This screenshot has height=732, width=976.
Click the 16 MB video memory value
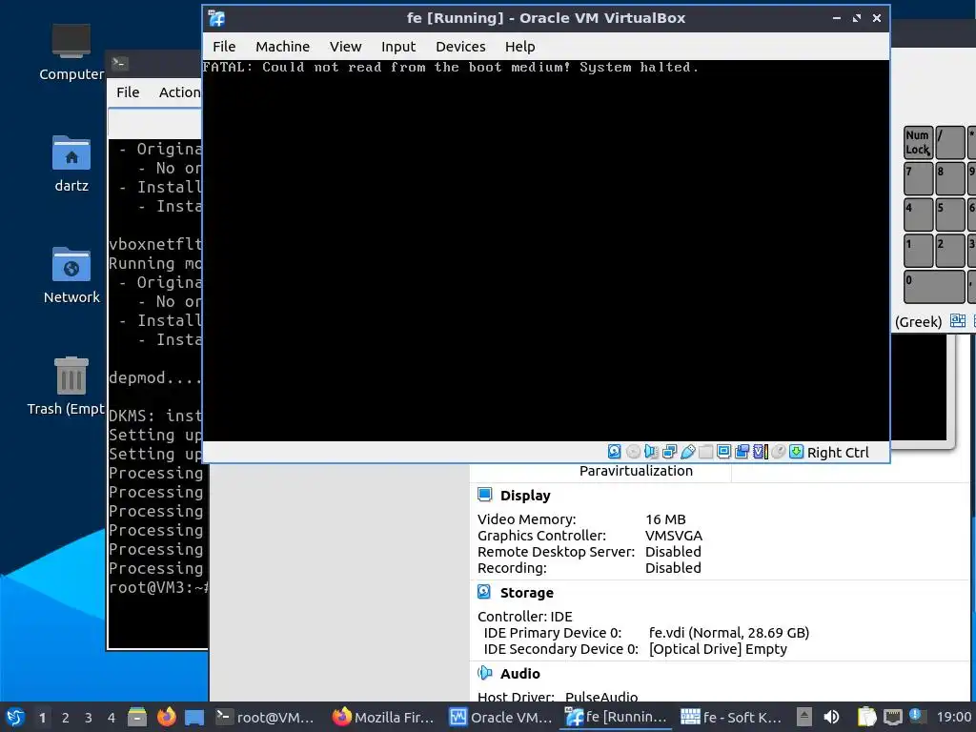(665, 519)
